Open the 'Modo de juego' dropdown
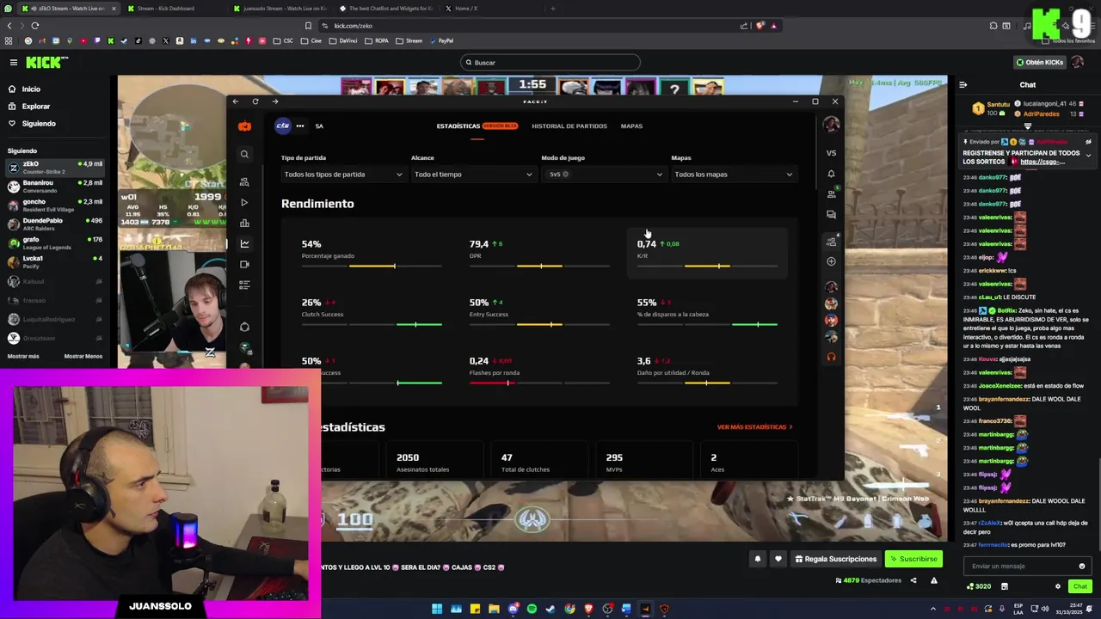 [x=603, y=175]
